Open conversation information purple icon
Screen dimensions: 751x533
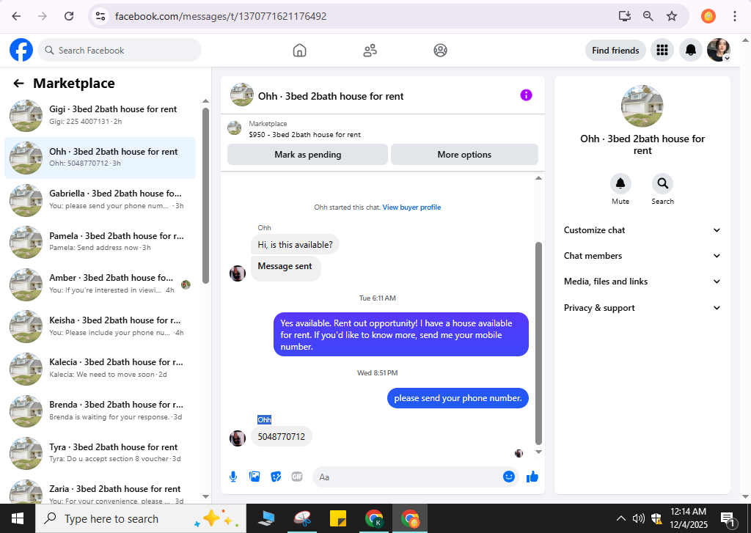click(526, 95)
